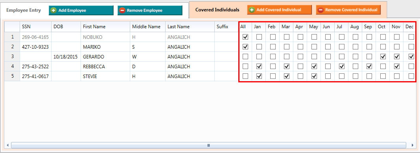Click the Last Name column header
Image resolution: width=420 pixels, height=153 pixels.
tap(190, 27)
